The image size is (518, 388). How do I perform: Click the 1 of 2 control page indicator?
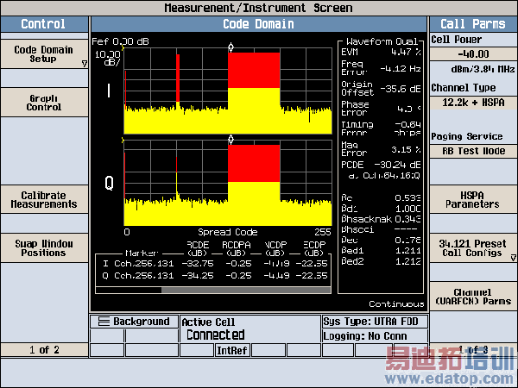click(44, 350)
